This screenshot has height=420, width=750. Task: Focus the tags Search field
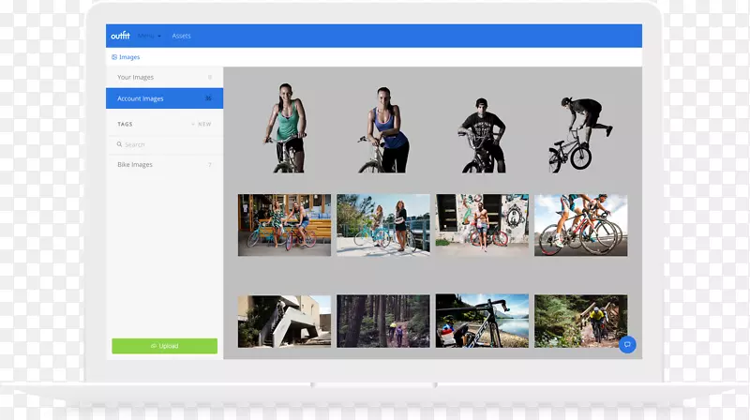tap(164, 144)
